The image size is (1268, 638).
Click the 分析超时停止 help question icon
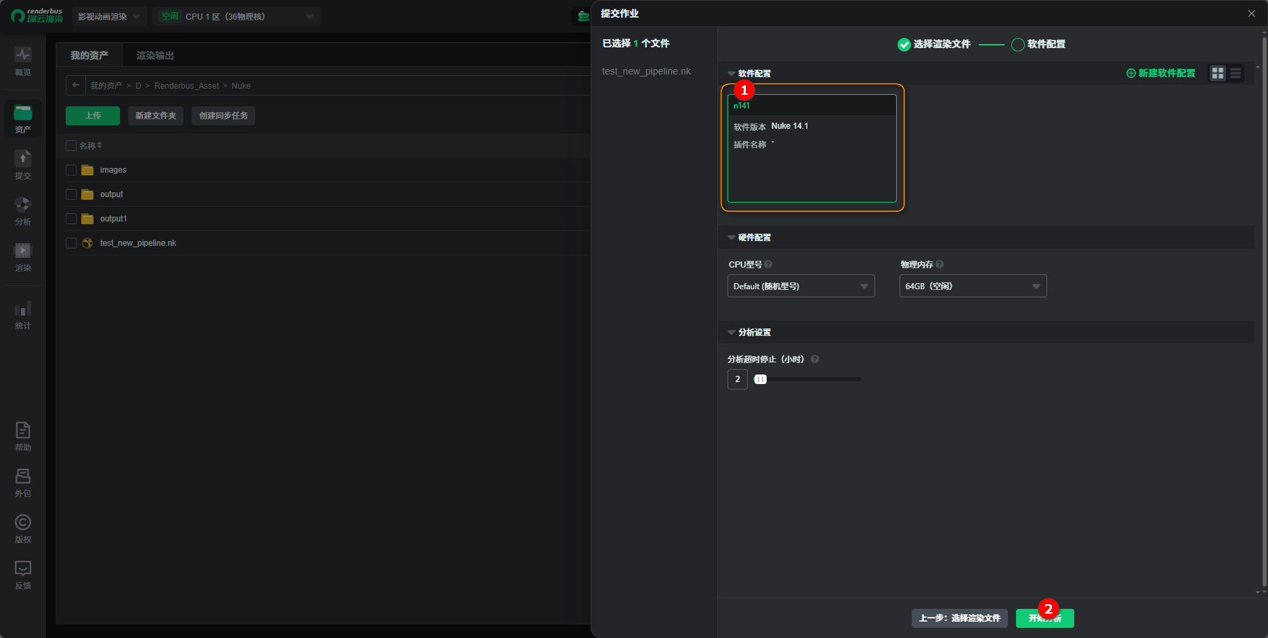[x=815, y=359]
